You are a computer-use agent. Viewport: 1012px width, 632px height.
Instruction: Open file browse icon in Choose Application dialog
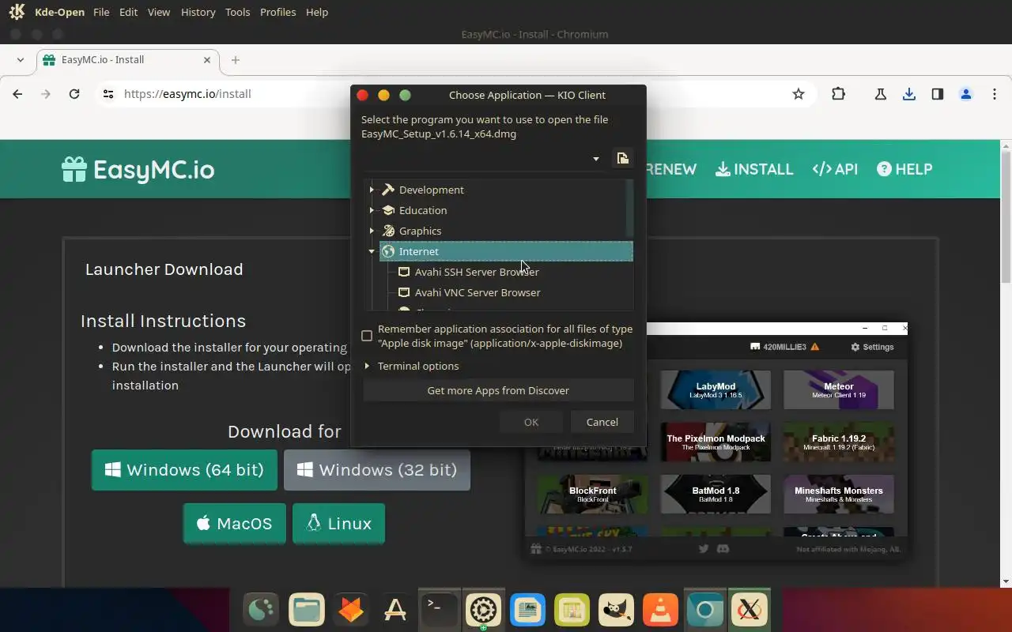[623, 158]
